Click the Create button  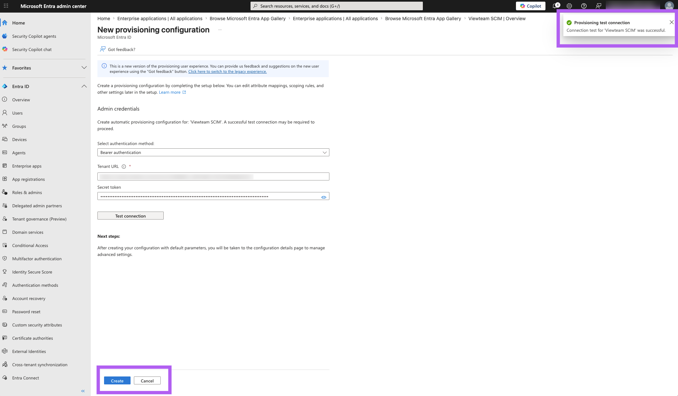117,381
